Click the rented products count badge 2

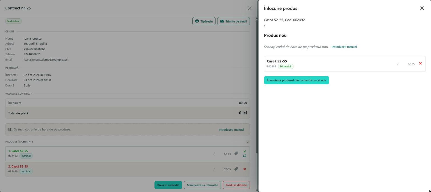pos(248,142)
